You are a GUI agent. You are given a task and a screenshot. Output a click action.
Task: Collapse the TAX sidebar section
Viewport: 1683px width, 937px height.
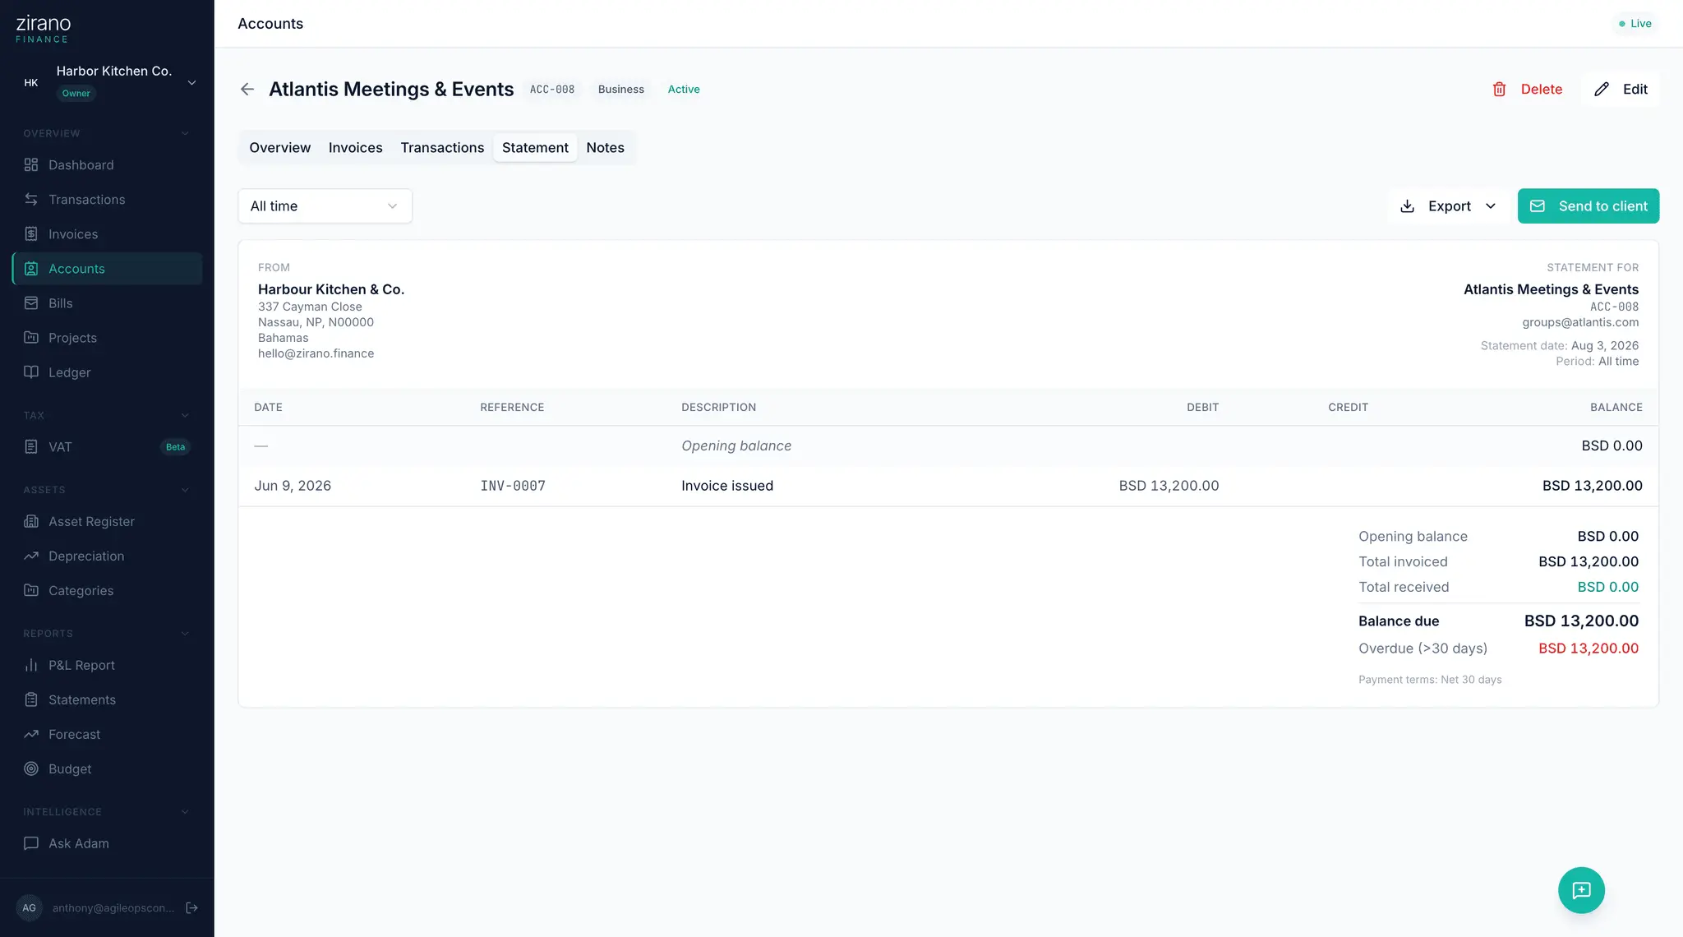point(185,416)
